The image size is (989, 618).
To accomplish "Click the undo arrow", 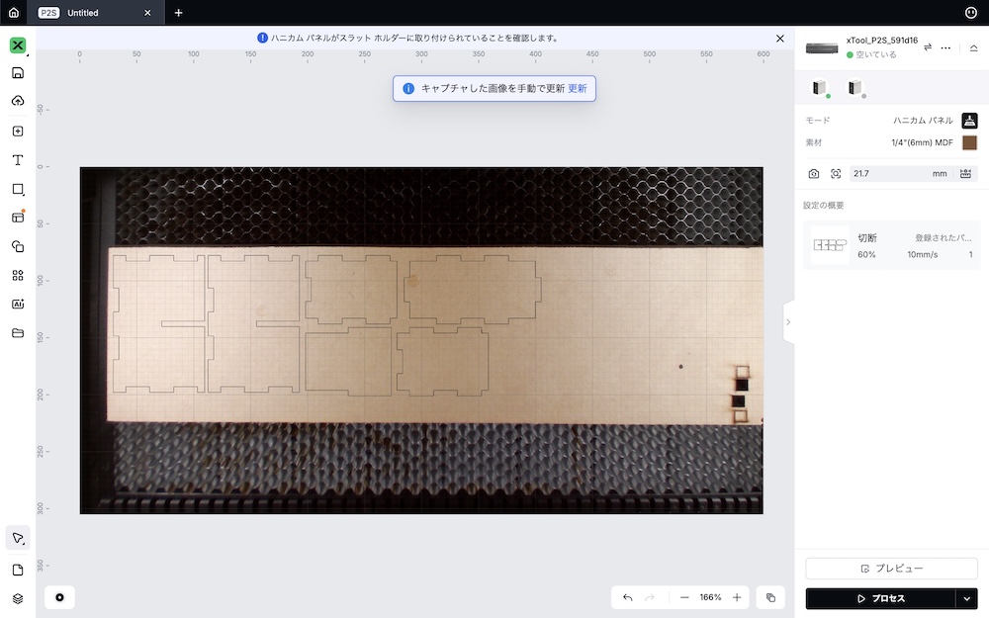I will point(628,598).
